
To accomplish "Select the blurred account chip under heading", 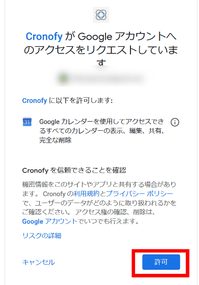I will 101,78.
